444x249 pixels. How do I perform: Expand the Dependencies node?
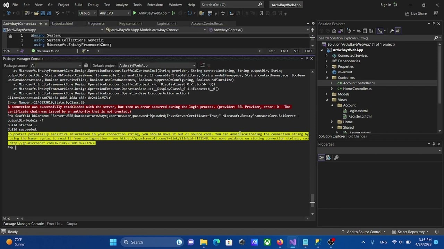click(x=326, y=61)
